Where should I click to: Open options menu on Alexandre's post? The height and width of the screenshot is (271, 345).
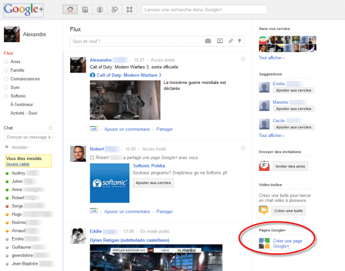tap(243, 59)
